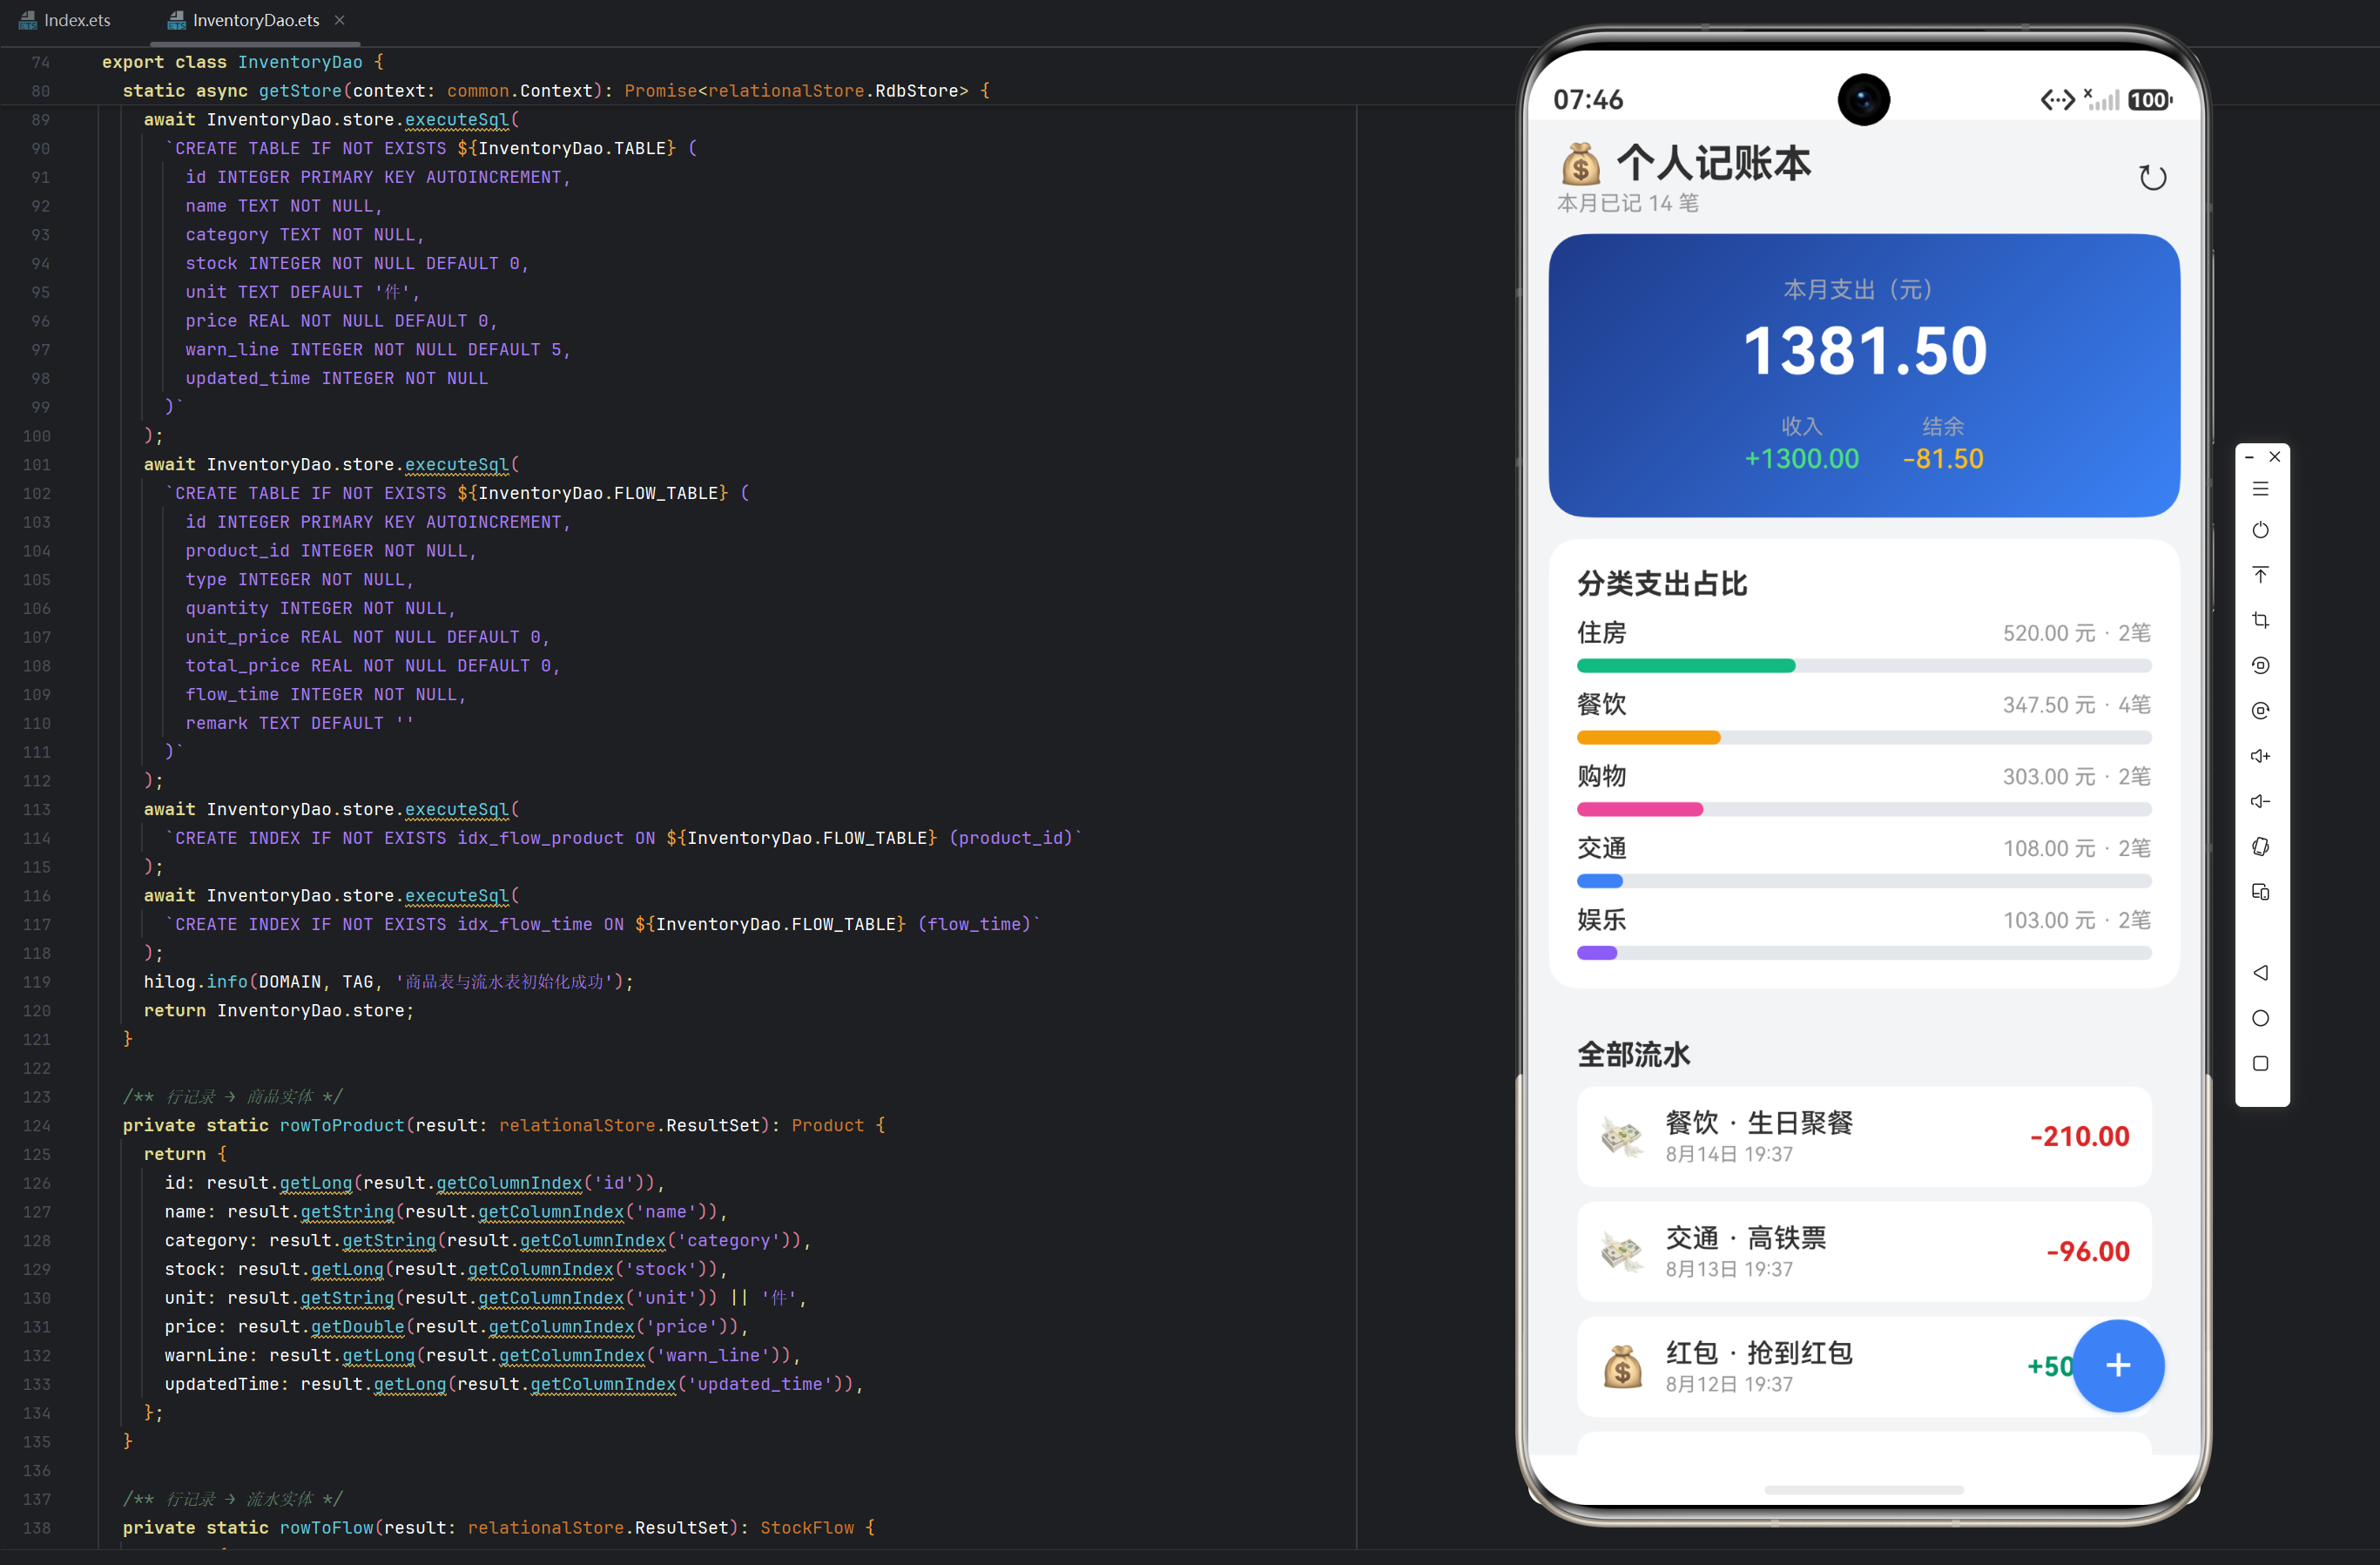Tap the 本月已记 14 笔 subtitle
This screenshot has width=2380, height=1565.
coord(1627,204)
